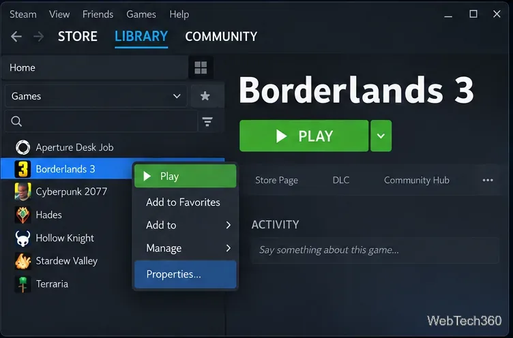Open the Community Hub link
513x338 pixels.
click(417, 180)
